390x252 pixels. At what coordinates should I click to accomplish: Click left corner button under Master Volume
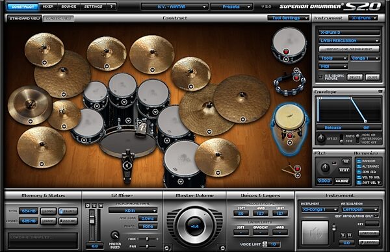[166, 247]
